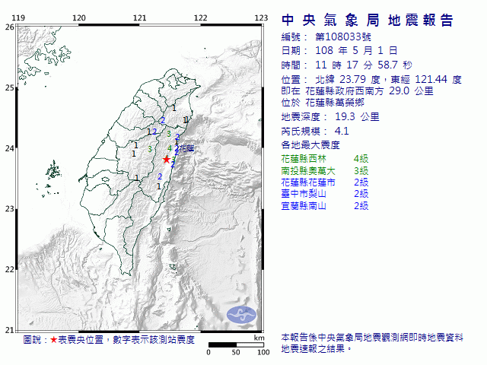The height and width of the screenshot is (365, 487).
Task: Select the title 中央氣象局地震報告
Action: pyautogui.click(x=368, y=21)
